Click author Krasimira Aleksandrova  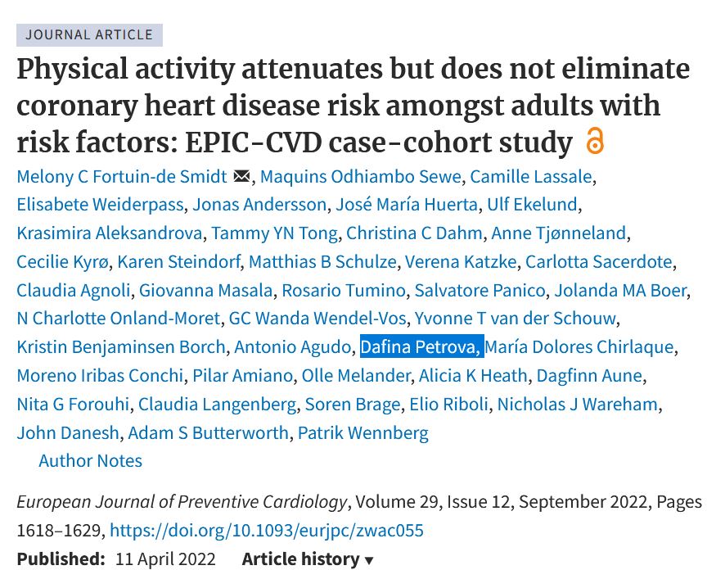(x=109, y=233)
